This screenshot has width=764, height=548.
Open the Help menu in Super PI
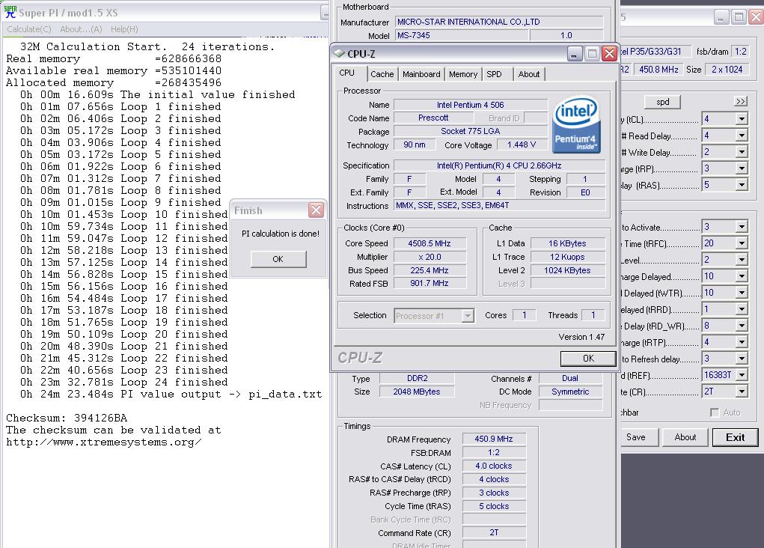[124, 29]
